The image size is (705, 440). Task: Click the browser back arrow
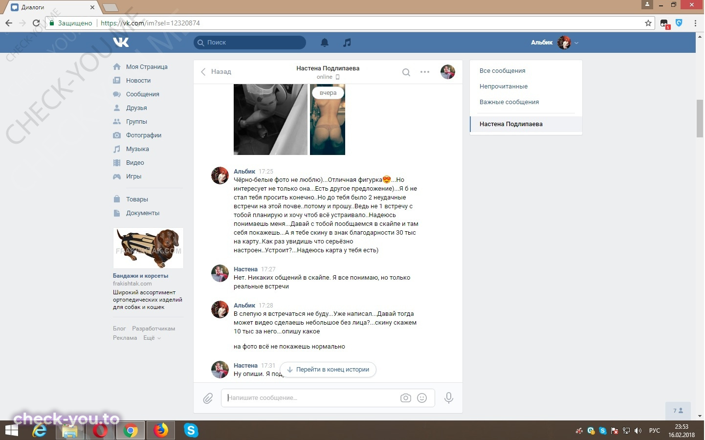(9, 23)
